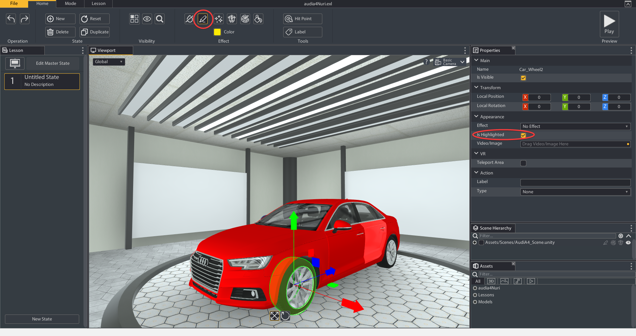The image size is (636, 336).
Task: Click the Duplicate state button
Action: tap(95, 32)
